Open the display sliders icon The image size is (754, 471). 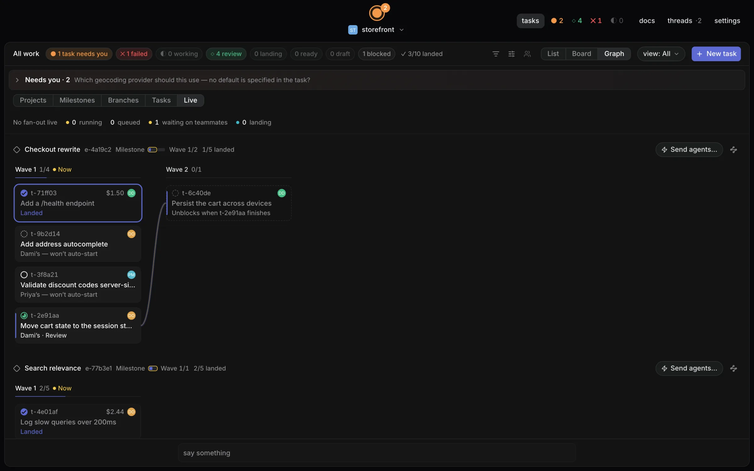511,54
